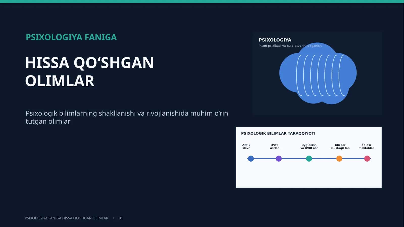Click the teal accent bar at top
Image resolution: width=404 pixels, height=227 pixels.
202,2
